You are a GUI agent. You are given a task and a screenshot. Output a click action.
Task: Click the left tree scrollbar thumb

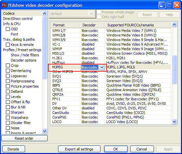coord(44,48)
